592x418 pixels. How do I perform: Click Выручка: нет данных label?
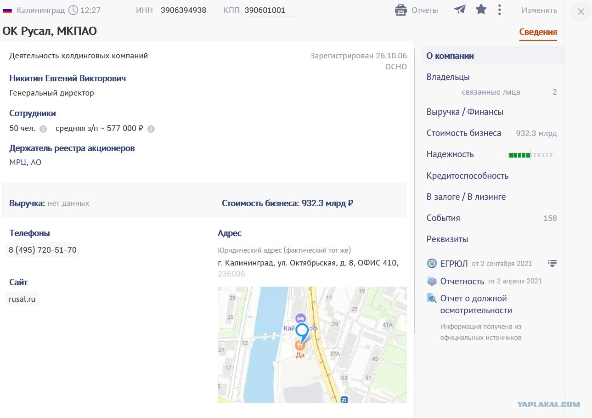tap(49, 203)
